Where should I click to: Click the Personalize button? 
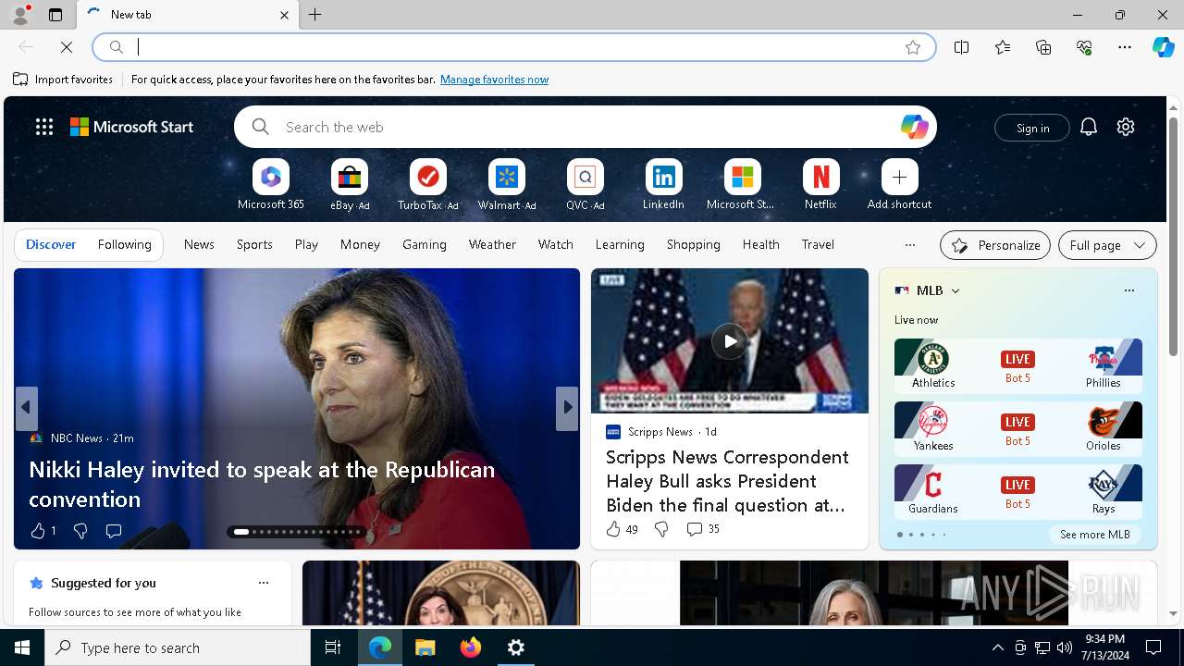[995, 245]
